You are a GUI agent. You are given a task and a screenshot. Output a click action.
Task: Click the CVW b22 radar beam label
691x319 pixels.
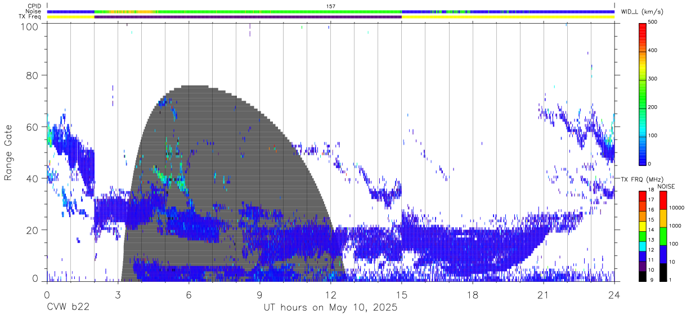(x=68, y=307)
